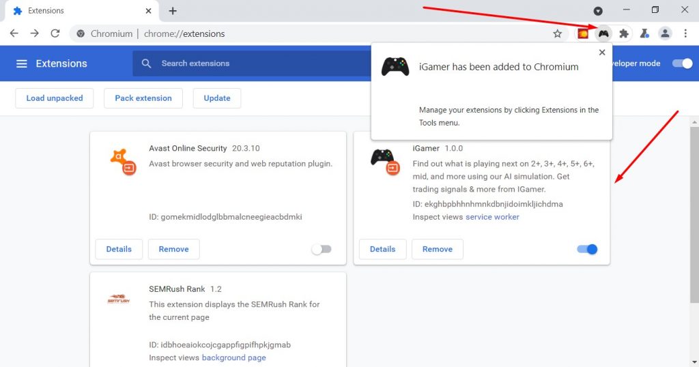This screenshot has width=699, height=367.
Task: Open SEMRush Rank background page link
Action: [233, 357]
